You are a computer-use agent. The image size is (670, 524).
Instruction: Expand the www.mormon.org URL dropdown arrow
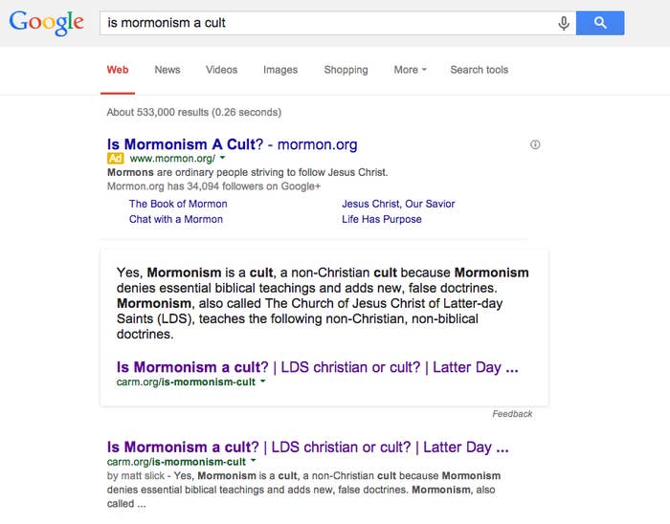click(222, 159)
